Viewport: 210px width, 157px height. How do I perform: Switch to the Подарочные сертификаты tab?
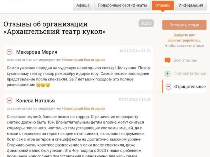pyautogui.click(x=122, y=5)
